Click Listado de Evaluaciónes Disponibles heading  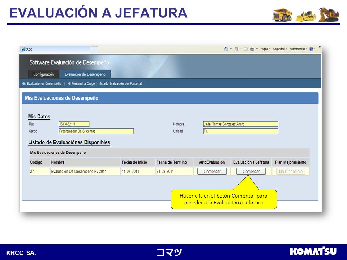click(69, 142)
